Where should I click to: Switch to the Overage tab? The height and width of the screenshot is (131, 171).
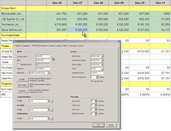point(72,46)
